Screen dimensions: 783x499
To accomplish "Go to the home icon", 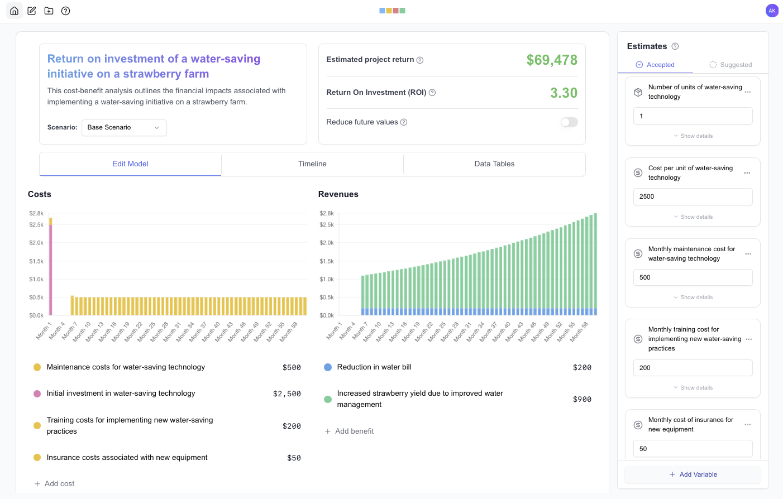I will 15,11.
